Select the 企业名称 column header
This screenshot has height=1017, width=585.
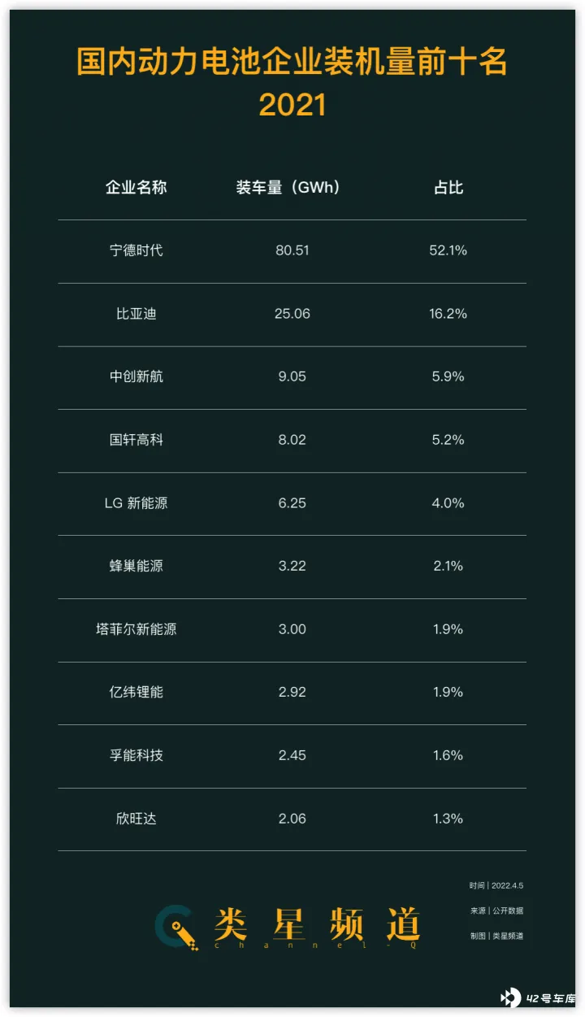pos(136,188)
